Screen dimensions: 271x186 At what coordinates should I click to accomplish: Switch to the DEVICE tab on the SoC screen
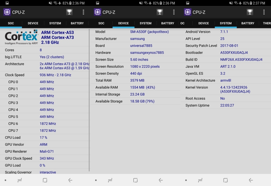click(x=33, y=23)
